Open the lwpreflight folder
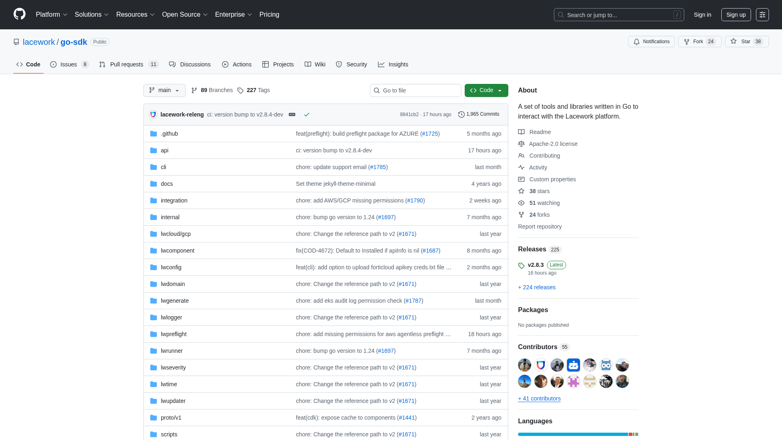The height and width of the screenshot is (440, 782). [x=174, y=334]
